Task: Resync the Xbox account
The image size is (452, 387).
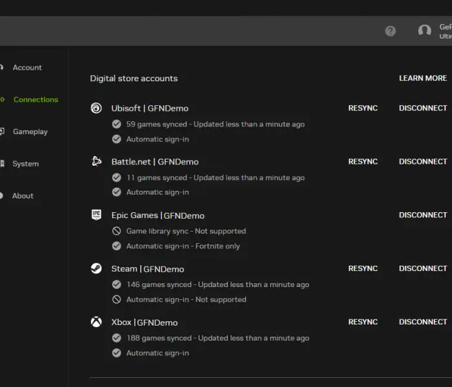Action: (x=363, y=322)
